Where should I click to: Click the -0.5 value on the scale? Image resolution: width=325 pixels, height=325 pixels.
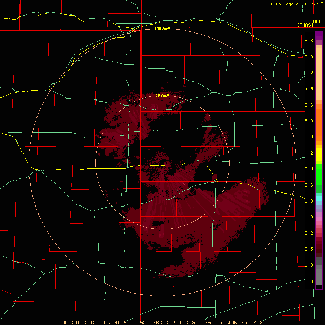[307, 249]
